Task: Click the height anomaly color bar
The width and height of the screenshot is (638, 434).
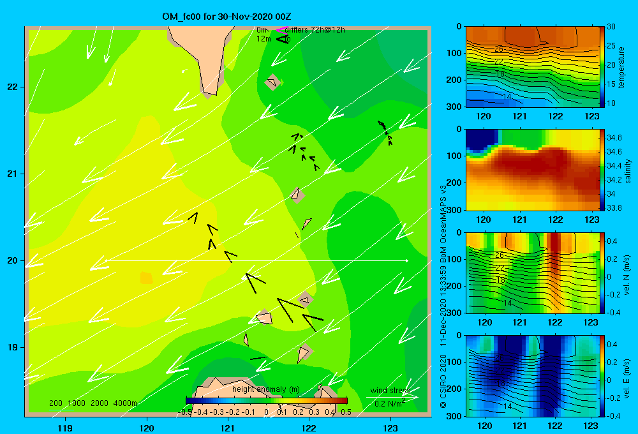Action: point(266,401)
